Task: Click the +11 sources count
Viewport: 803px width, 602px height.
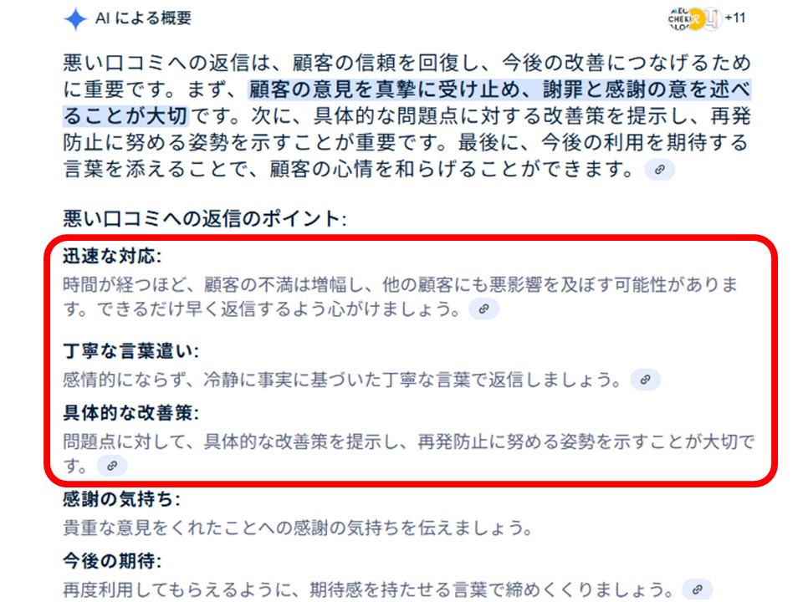Action: [x=735, y=18]
